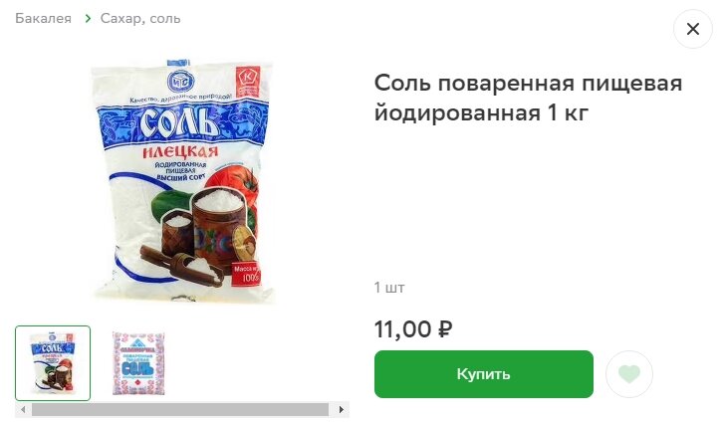Click the round blue logo atop the package
The height and width of the screenshot is (424, 721).
180,83
